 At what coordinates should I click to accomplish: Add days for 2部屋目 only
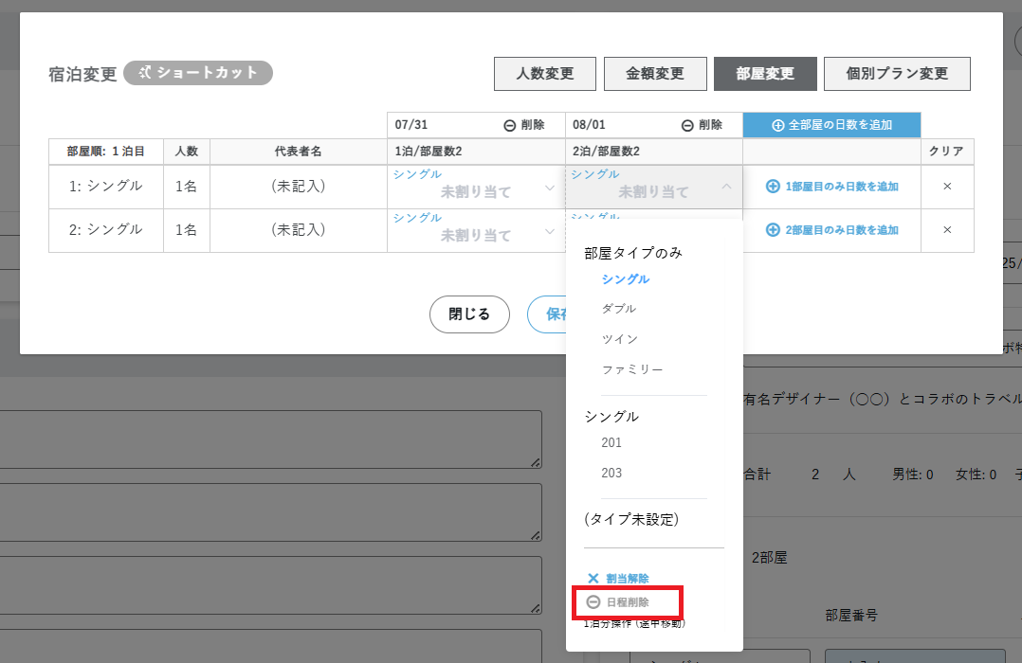coord(831,230)
